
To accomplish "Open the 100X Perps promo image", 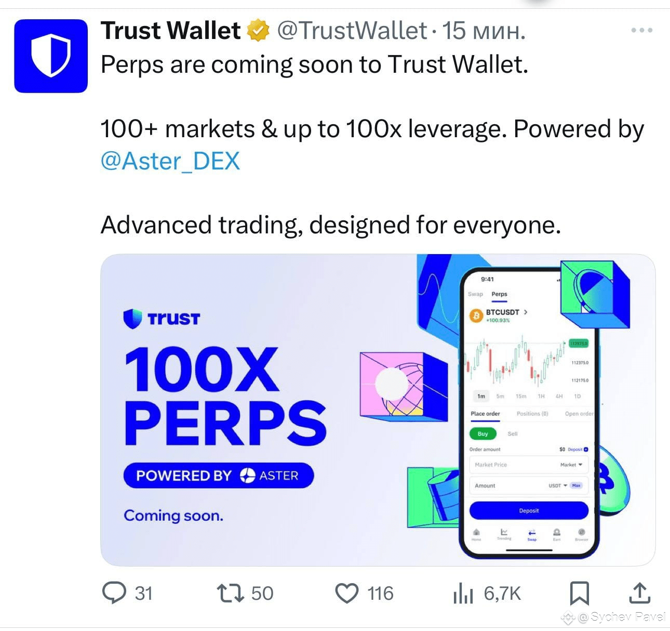I will pyautogui.click(x=378, y=410).
